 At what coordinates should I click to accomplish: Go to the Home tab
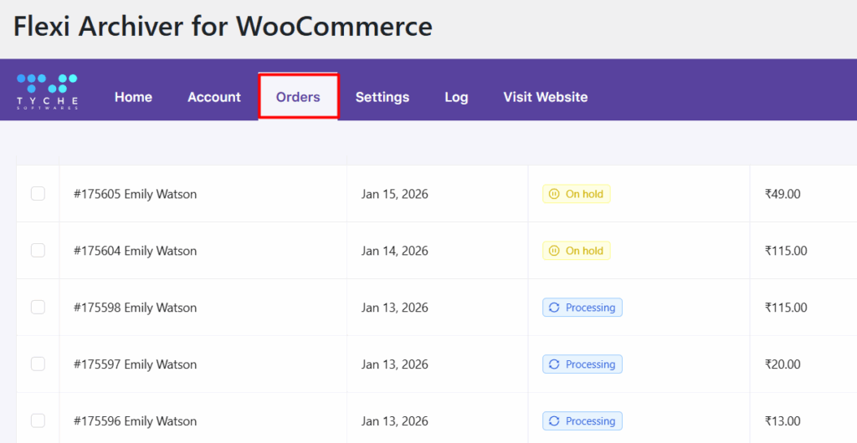pos(133,97)
